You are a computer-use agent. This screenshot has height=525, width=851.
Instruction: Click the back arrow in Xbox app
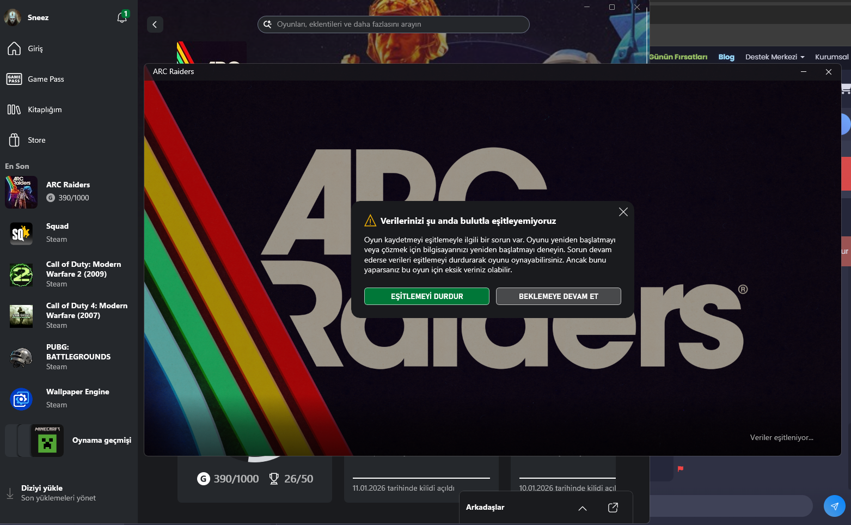155,24
